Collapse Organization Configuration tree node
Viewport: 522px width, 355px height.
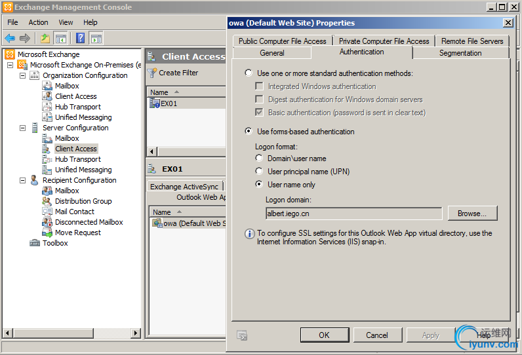coord(23,75)
